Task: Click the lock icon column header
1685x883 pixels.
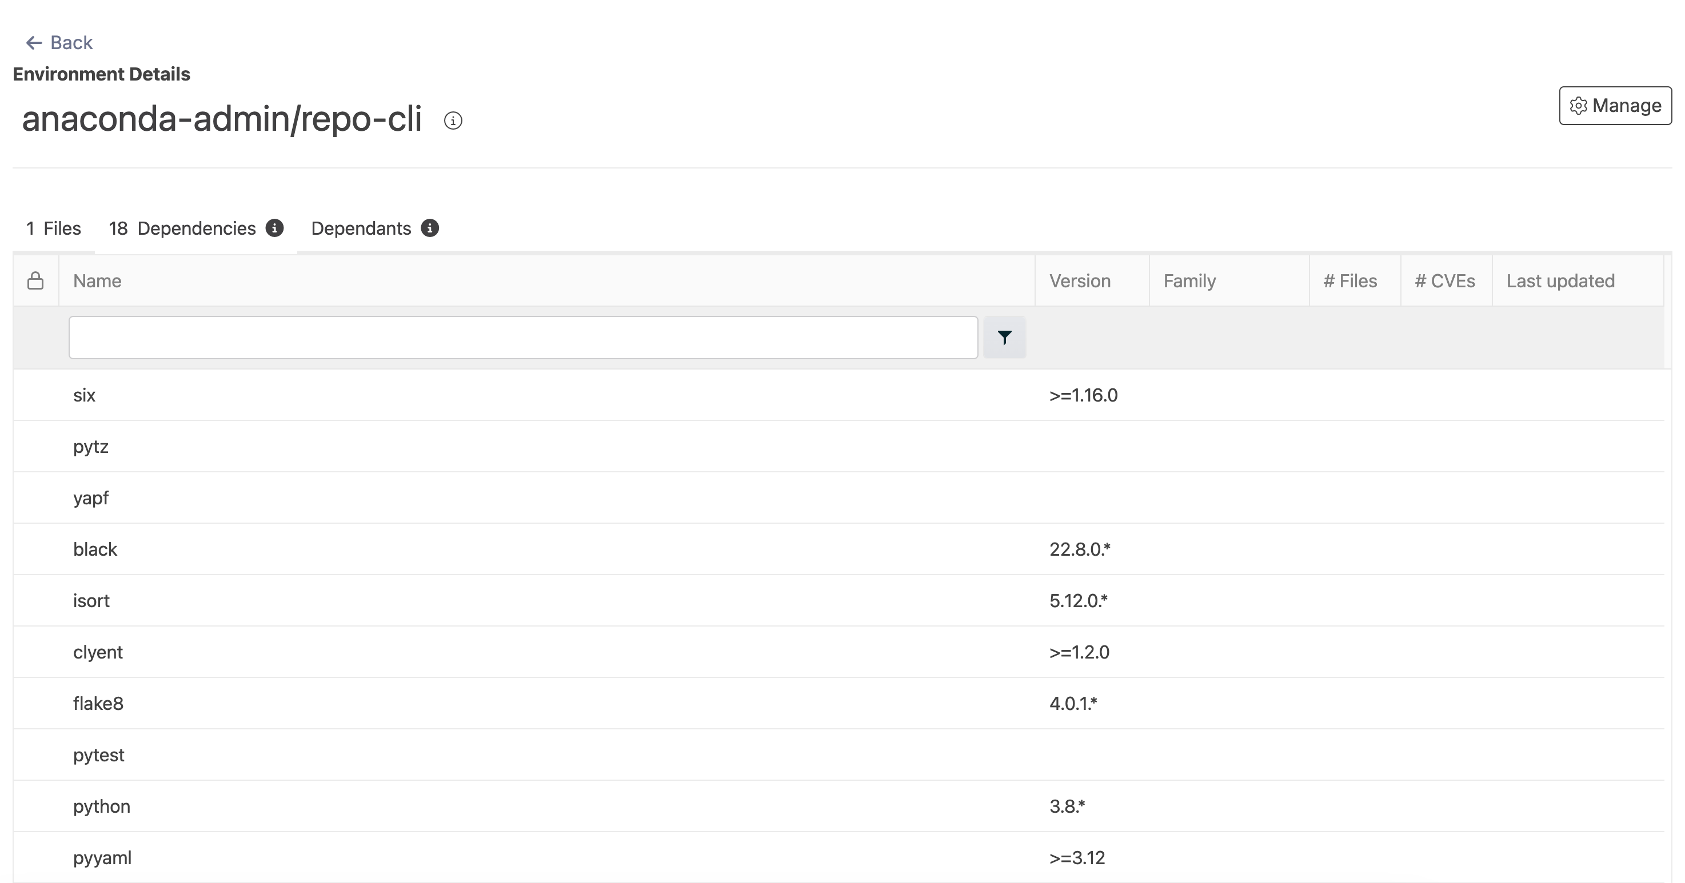Action: 35,281
